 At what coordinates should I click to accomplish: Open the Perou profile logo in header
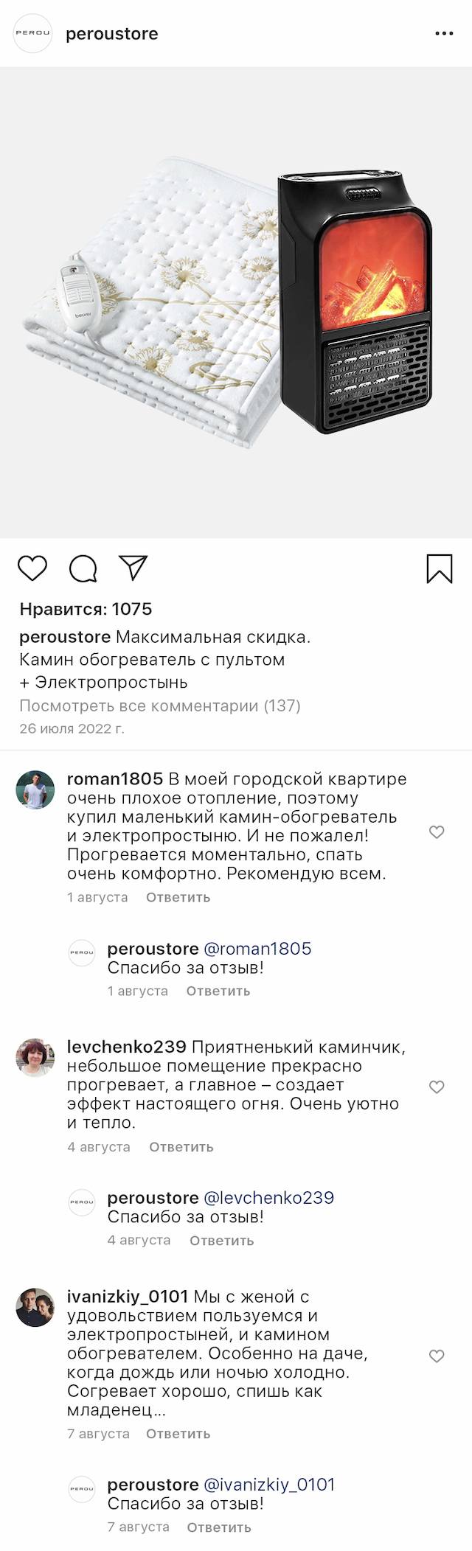click(x=33, y=33)
